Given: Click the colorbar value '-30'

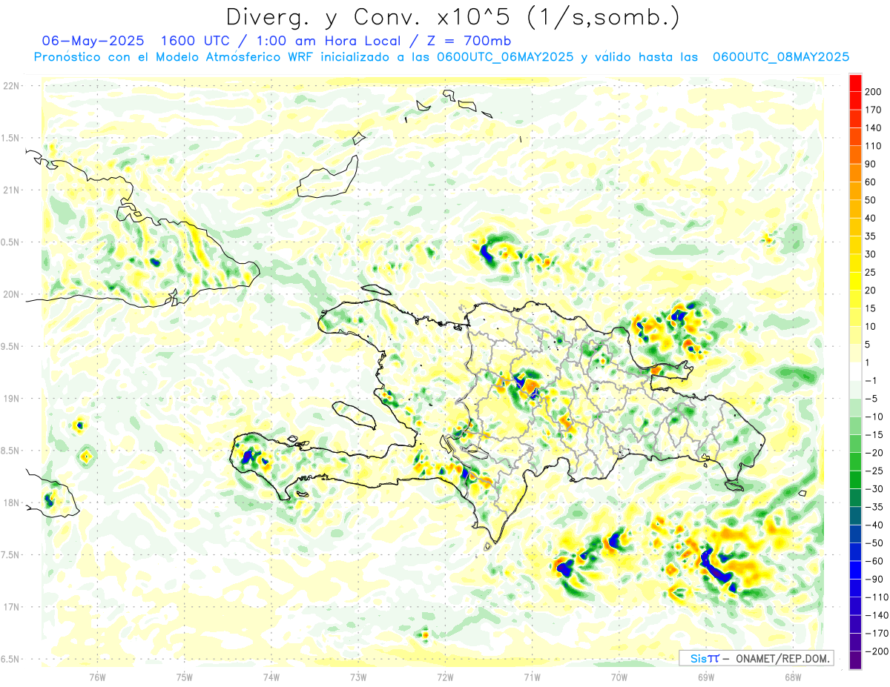Looking at the screenshot, I should (873, 489).
